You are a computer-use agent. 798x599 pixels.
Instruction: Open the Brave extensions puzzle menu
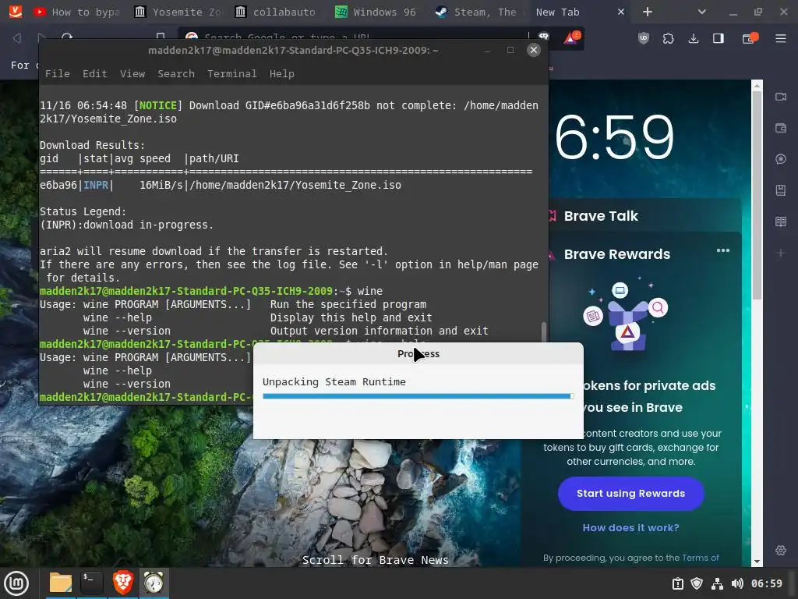tap(668, 38)
